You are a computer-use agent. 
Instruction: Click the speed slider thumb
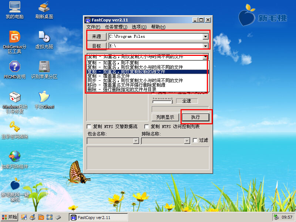172,101
